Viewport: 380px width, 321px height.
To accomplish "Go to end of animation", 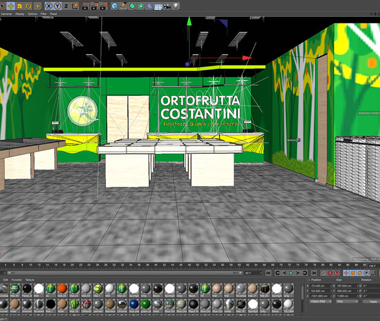I will click(314, 273).
